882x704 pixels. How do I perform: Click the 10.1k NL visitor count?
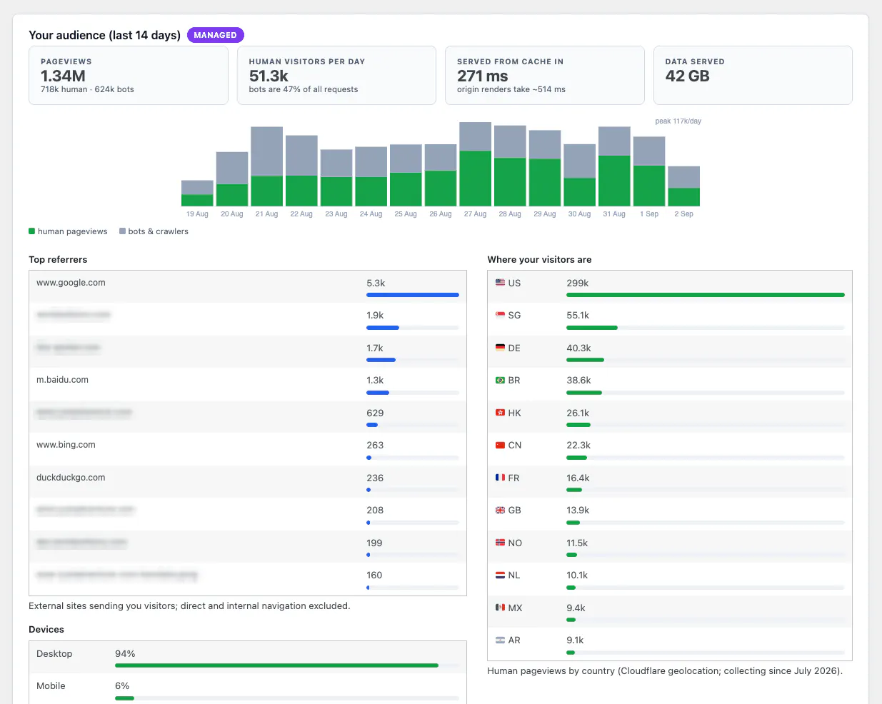(577, 575)
